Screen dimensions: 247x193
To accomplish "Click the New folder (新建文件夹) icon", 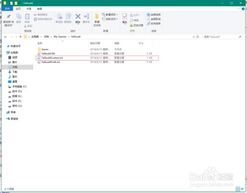I will 97,17.
